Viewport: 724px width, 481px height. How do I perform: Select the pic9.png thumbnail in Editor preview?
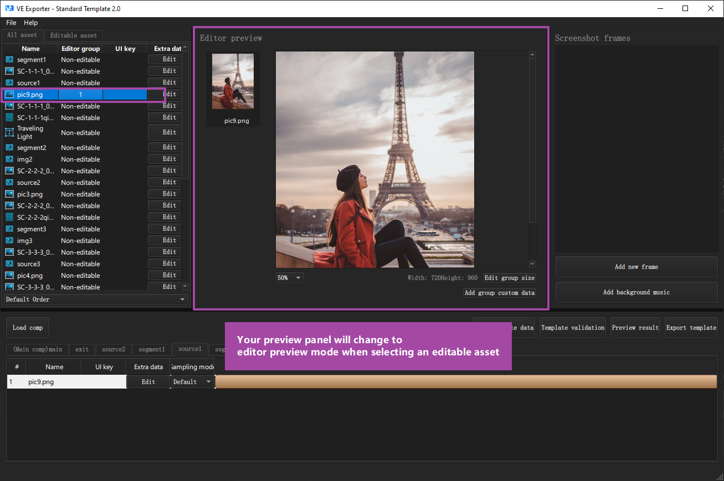[x=233, y=89]
